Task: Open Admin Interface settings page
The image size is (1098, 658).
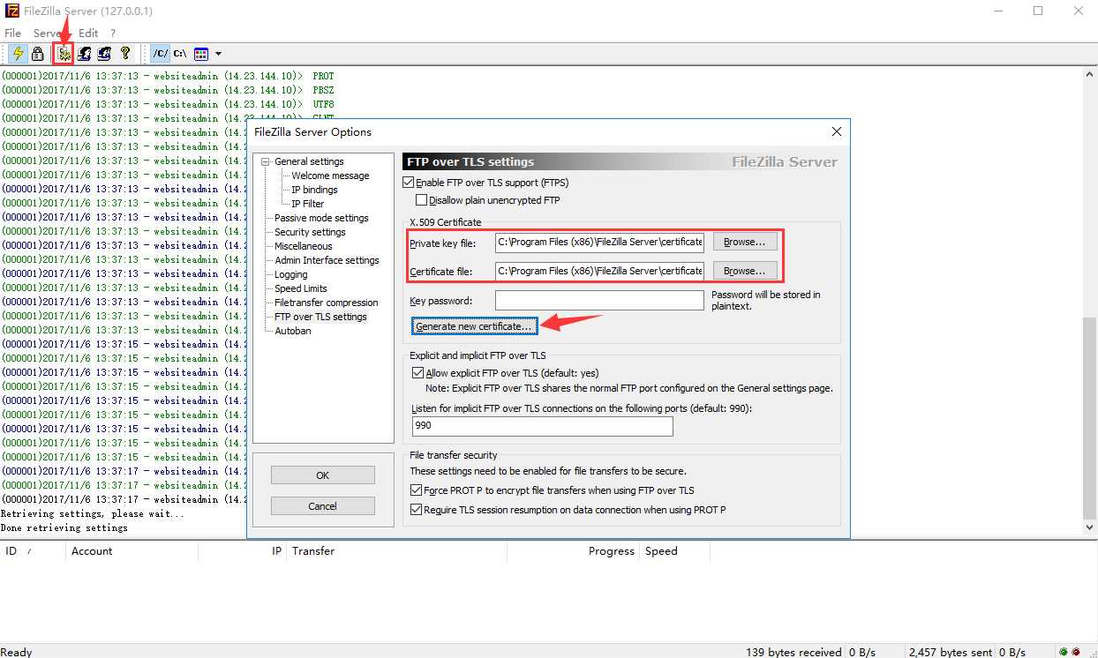Action: 327,260
